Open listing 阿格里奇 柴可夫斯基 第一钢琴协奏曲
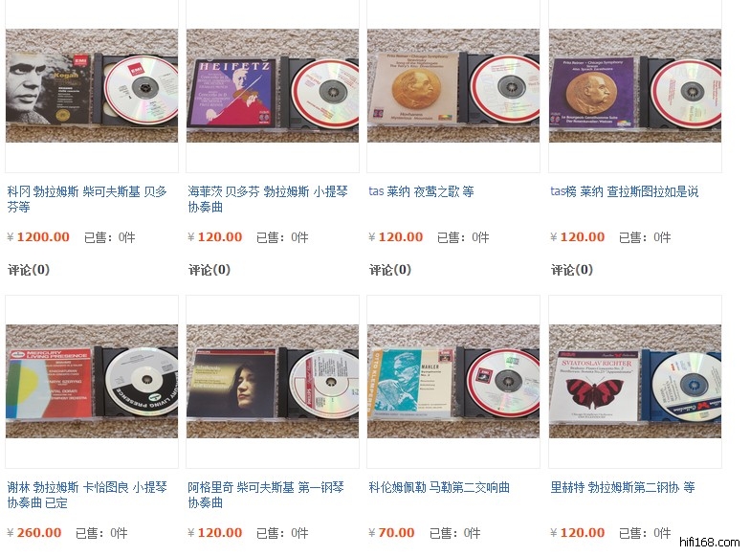The height and width of the screenshot is (556, 750). [x=266, y=495]
